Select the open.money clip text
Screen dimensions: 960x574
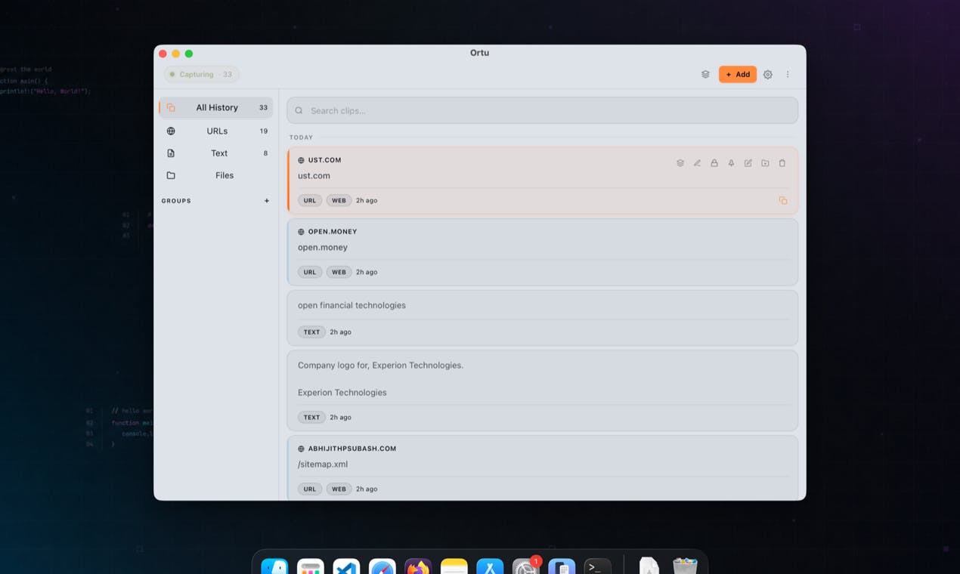(323, 247)
